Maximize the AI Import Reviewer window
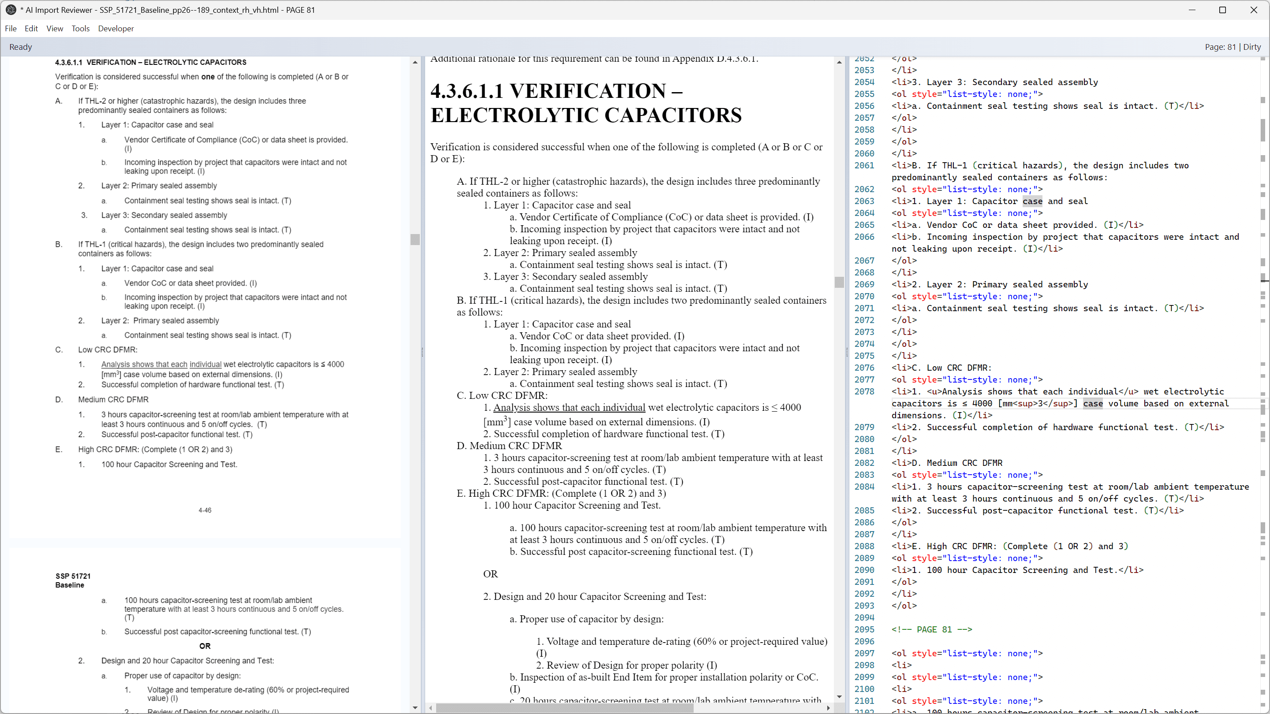The image size is (1270, 714). [x=1223, y=10]
